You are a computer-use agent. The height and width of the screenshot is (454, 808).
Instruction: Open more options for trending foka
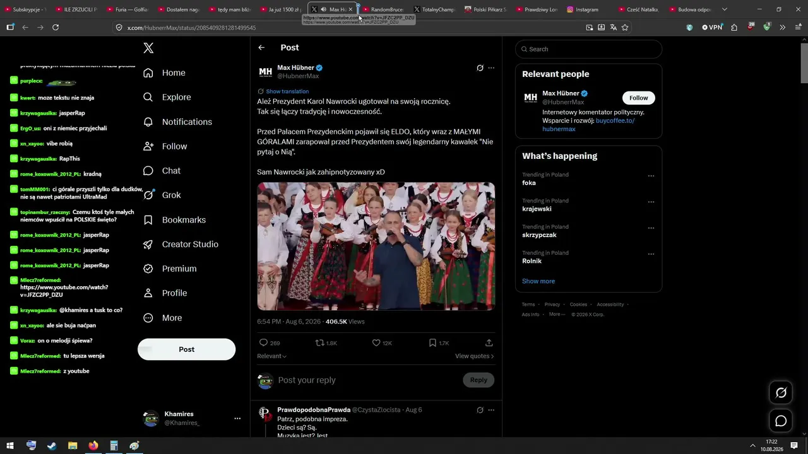651,176
